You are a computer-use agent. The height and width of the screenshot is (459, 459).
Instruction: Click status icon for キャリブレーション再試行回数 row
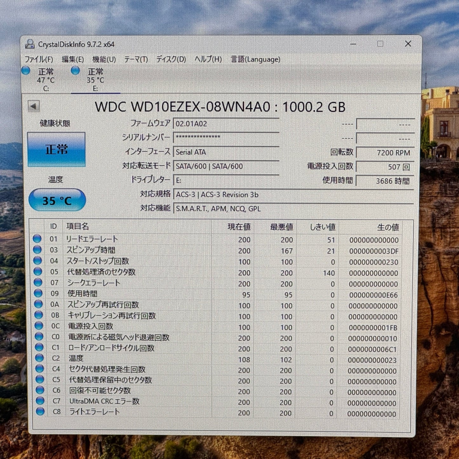39,315
